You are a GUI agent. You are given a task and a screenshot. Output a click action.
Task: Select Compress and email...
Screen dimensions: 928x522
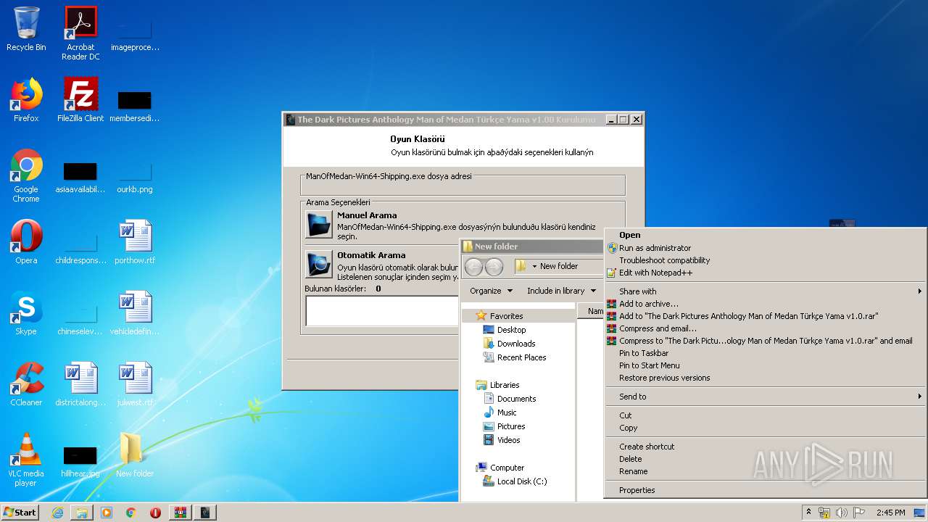coord(765,328)
